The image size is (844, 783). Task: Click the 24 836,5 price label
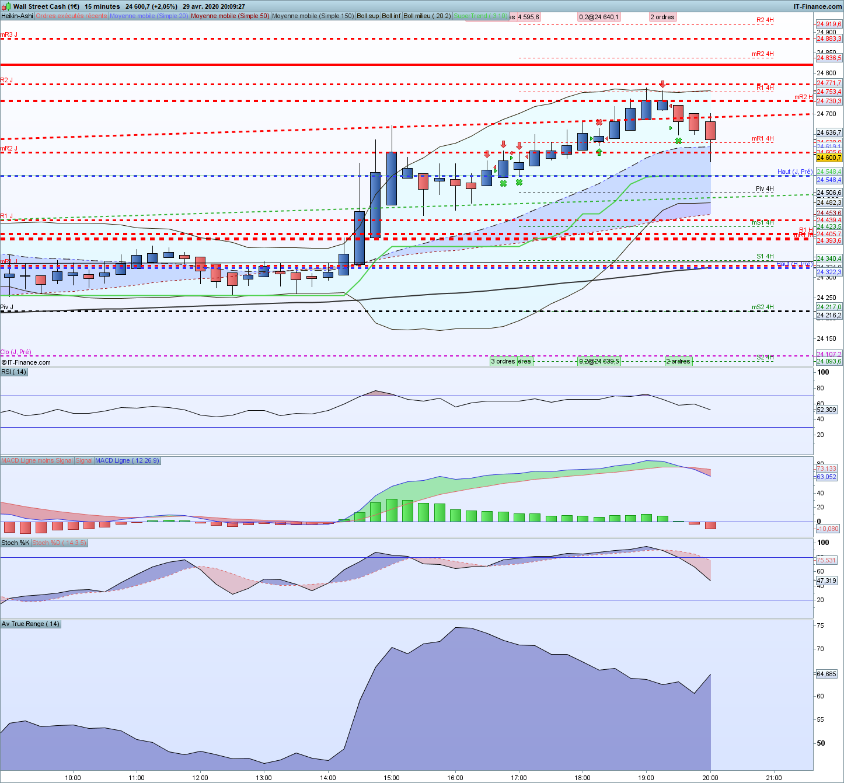pos(829,58)
